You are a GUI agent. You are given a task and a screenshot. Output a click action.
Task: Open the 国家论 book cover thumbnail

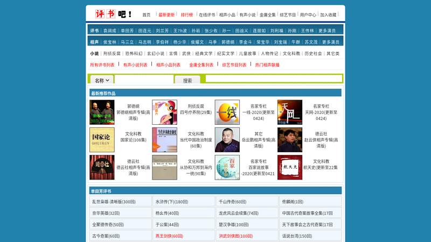point(102,140)
